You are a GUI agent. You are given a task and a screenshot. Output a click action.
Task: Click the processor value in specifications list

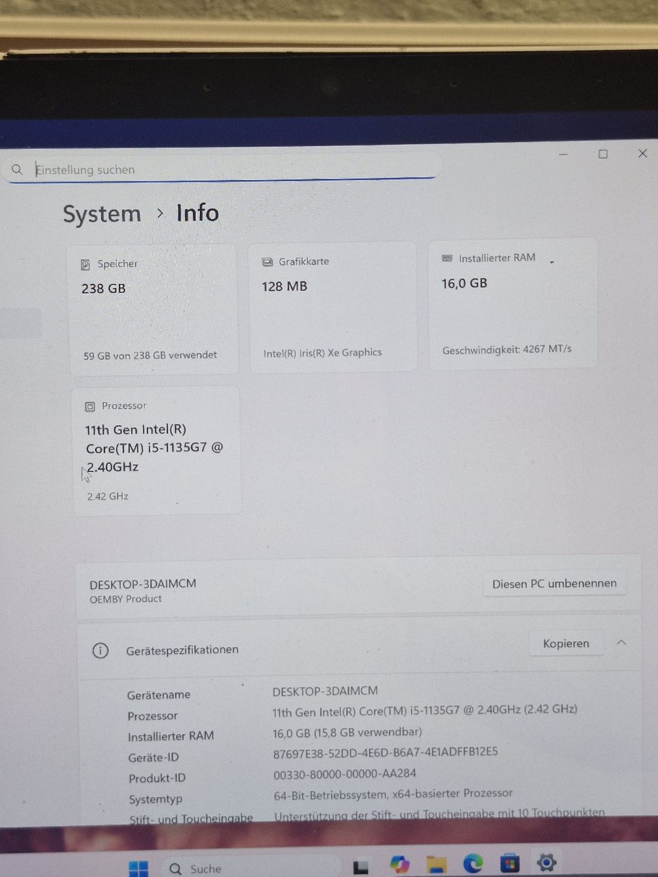(x=425, y=710)
